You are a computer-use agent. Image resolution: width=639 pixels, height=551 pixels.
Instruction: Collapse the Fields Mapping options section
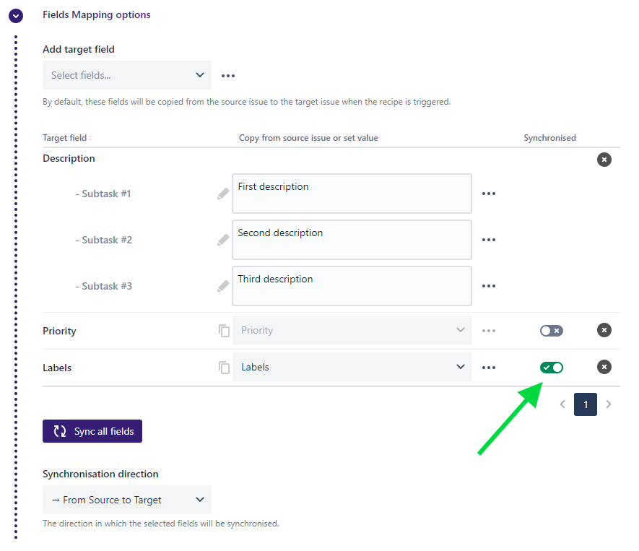click(16, 15)
